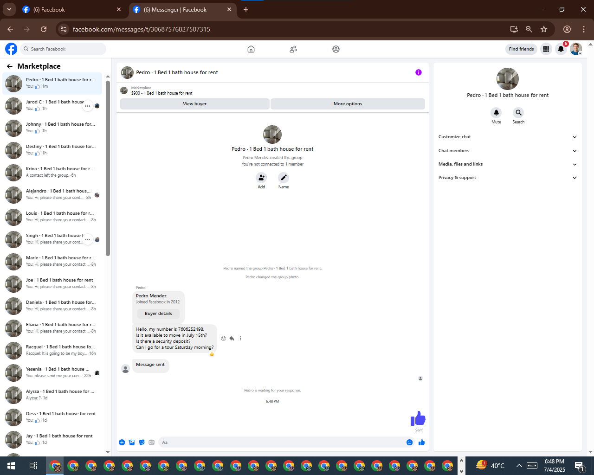Screen dimensions: 594x475
Task: Add people to the group
Action: tap(261, 178)
